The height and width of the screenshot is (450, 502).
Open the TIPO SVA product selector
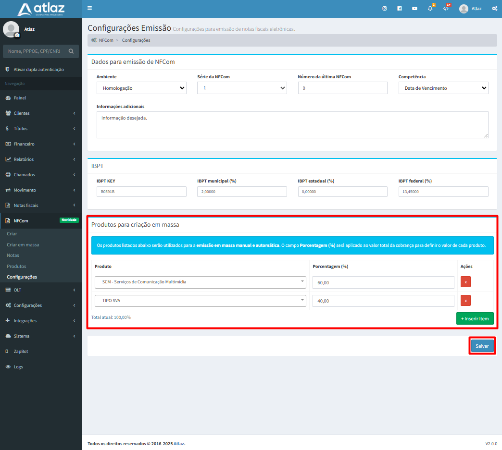pyautogui.click(x=200, y=300)
